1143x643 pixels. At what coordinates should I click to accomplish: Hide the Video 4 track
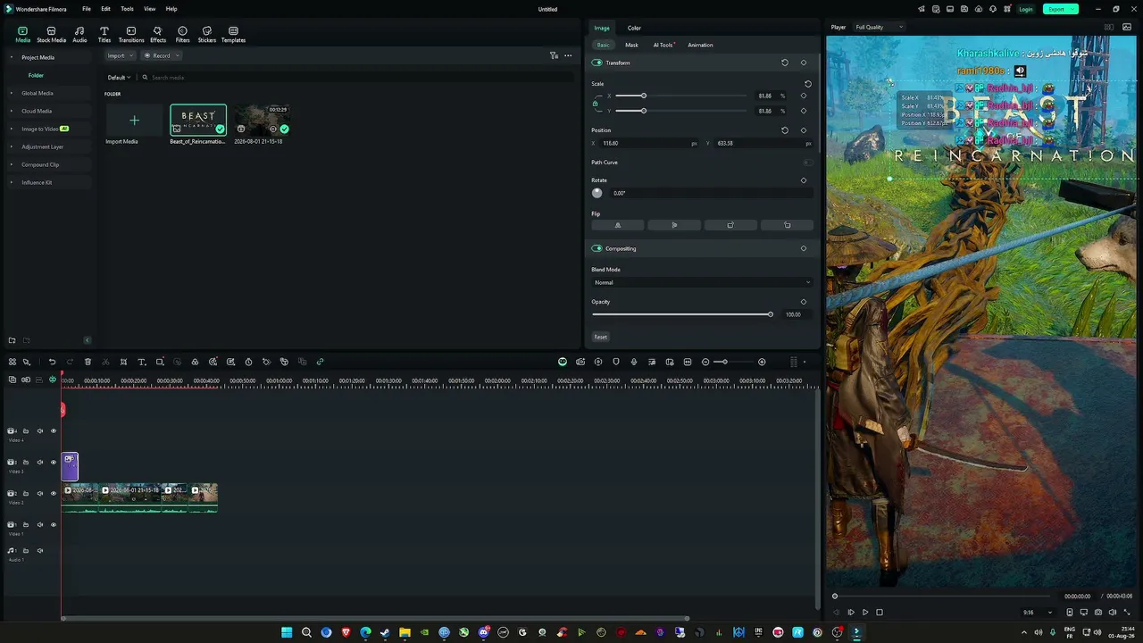click(x=53, y=431)
